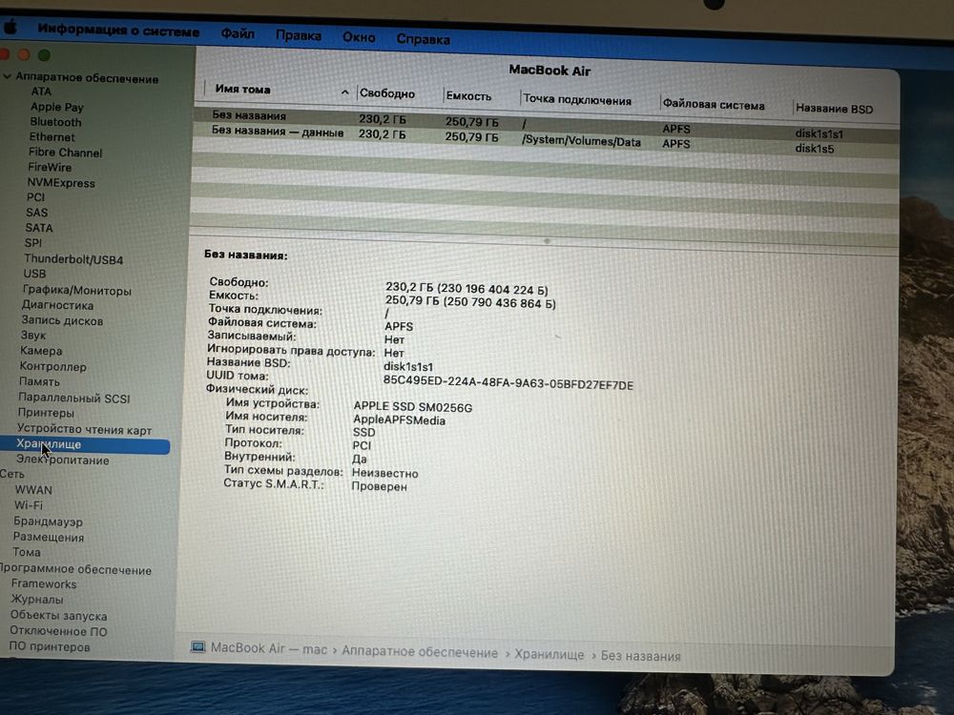Click disk1s5 BSD name cell
This screenshot has width=954, height=715.
(814, 149)
